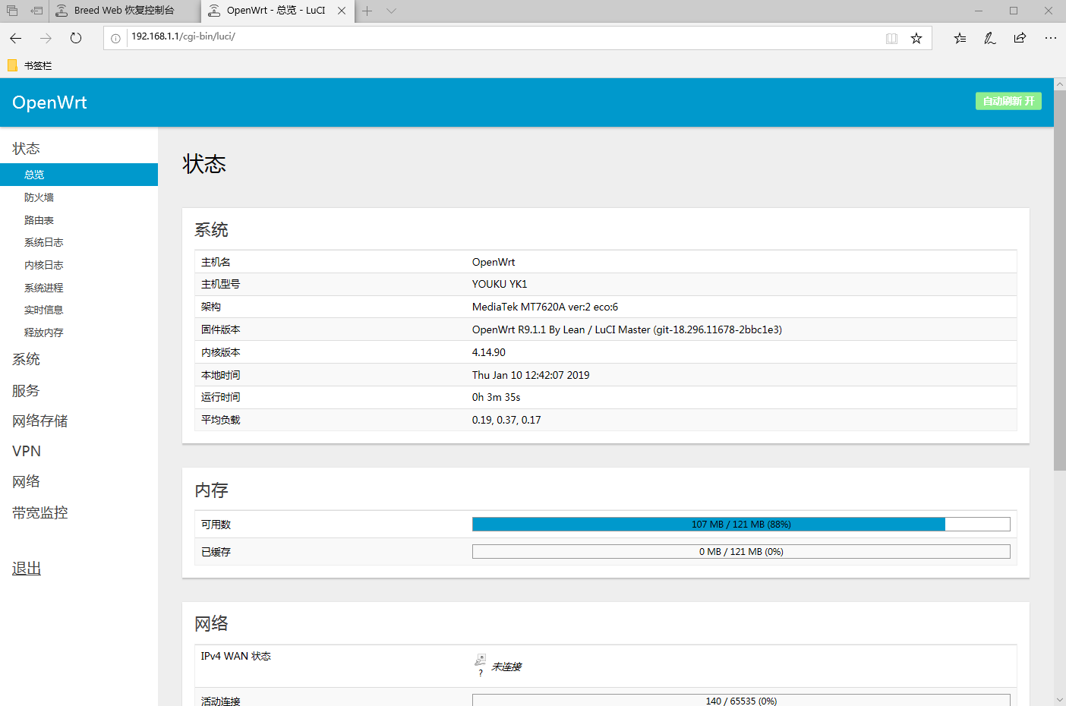Click the firmware version OpenWrt R9.1.1 text

[x=627, y=329]
